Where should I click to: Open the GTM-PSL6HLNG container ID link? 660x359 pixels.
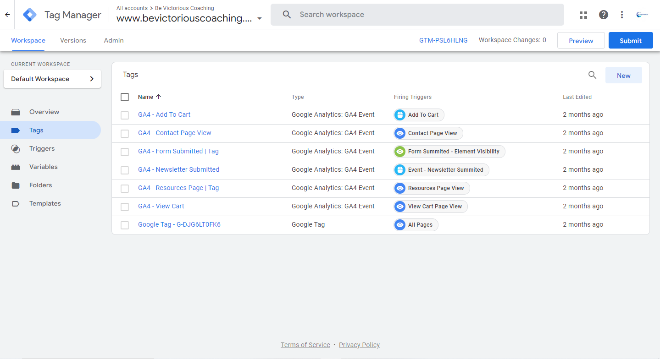(x=444, y=40)
